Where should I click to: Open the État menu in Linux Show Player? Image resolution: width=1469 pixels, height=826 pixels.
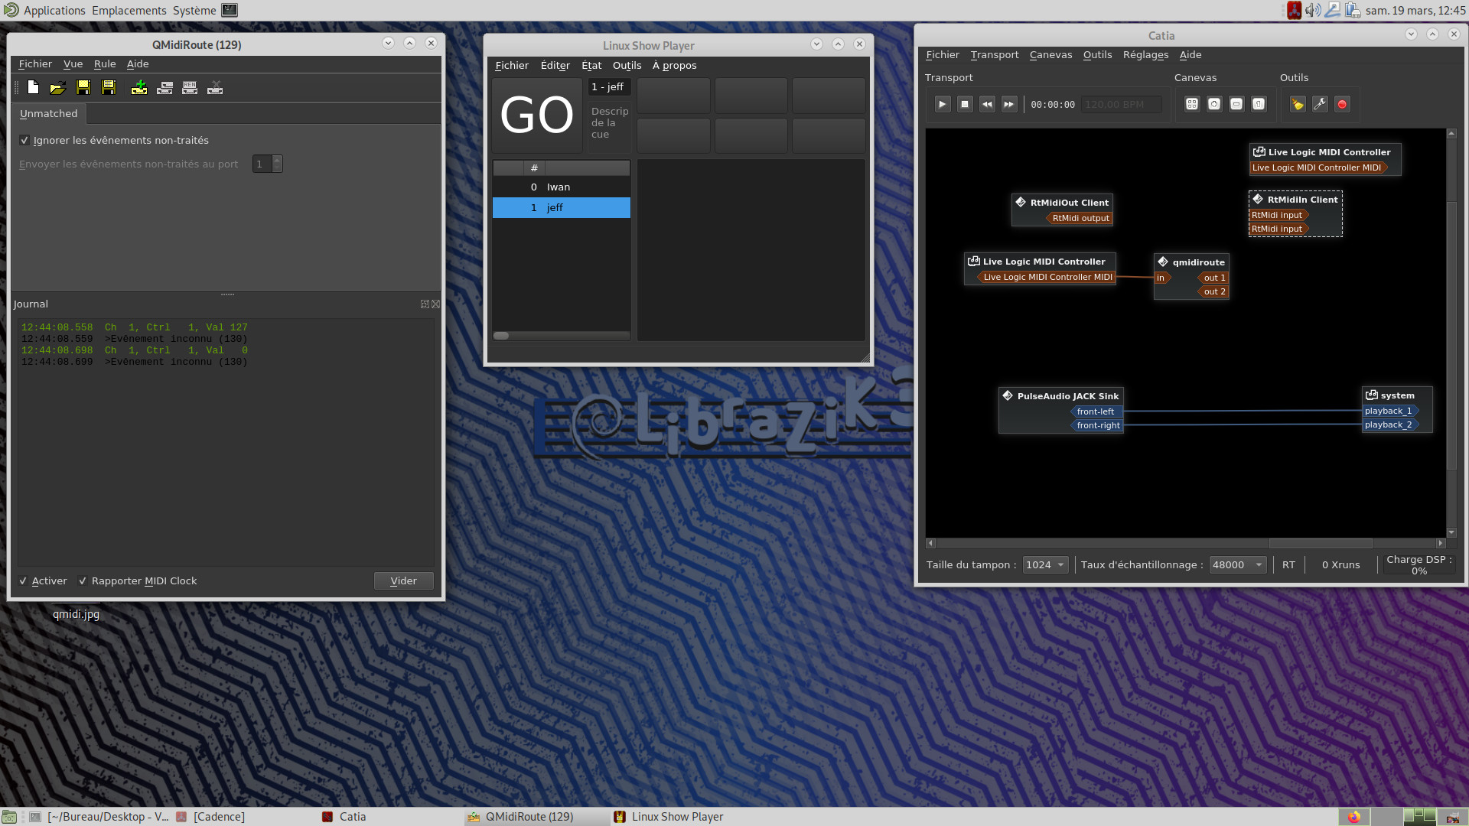[x=591, y=66]
